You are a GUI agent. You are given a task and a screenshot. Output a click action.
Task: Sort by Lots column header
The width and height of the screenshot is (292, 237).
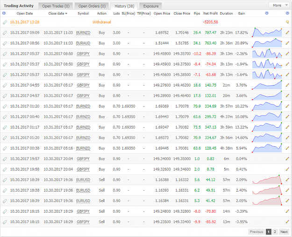tap(116, 14)
